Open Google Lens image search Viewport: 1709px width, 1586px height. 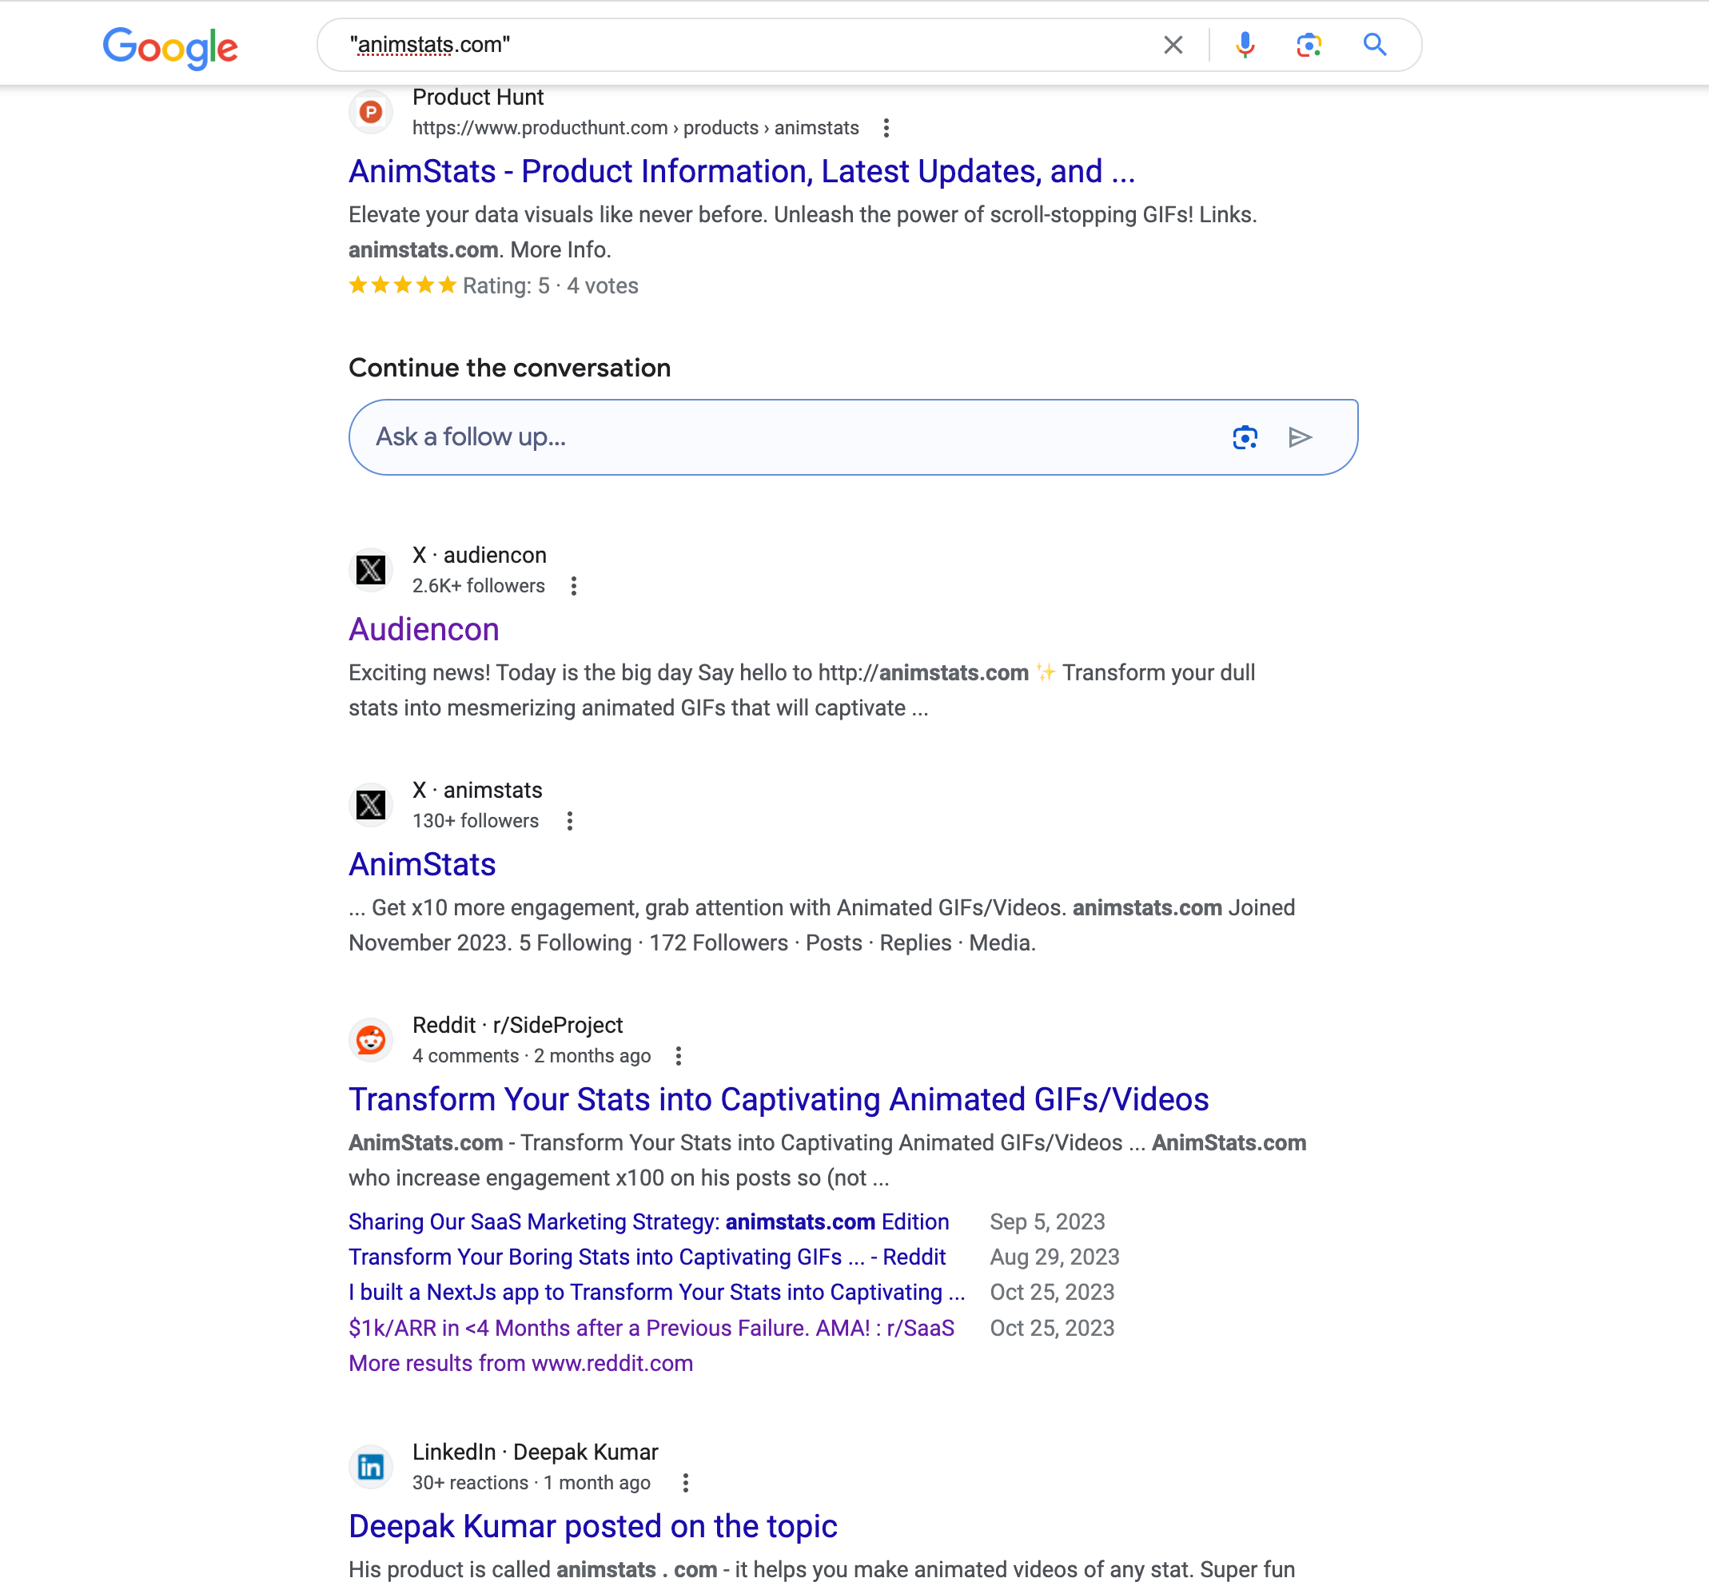coord(1309,45)
